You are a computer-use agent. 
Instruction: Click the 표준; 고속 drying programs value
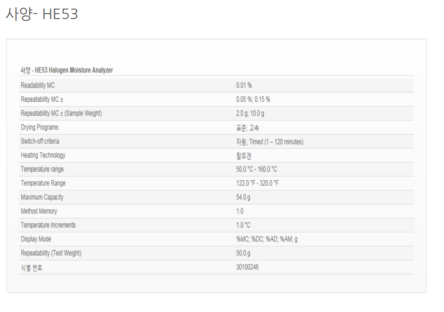pos(248,128)
